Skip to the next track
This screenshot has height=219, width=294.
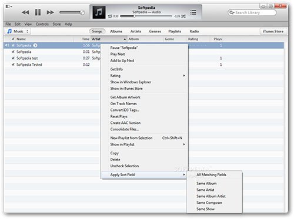click(x=50, y=12)
